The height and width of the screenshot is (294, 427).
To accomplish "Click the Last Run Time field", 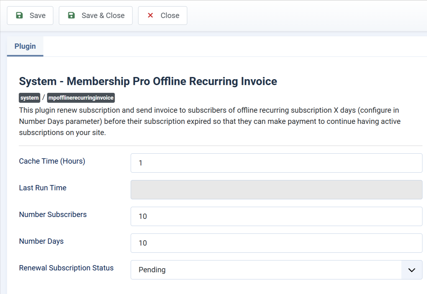I will 276,190.
